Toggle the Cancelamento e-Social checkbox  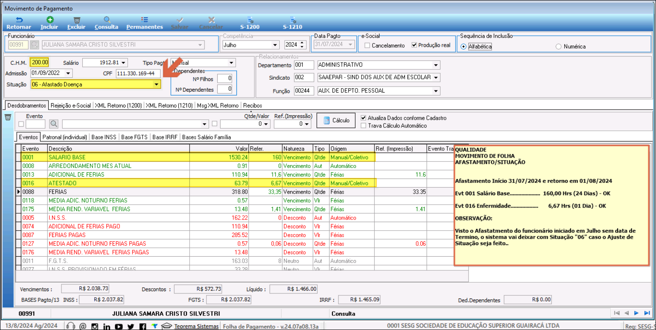coord(367,45)
